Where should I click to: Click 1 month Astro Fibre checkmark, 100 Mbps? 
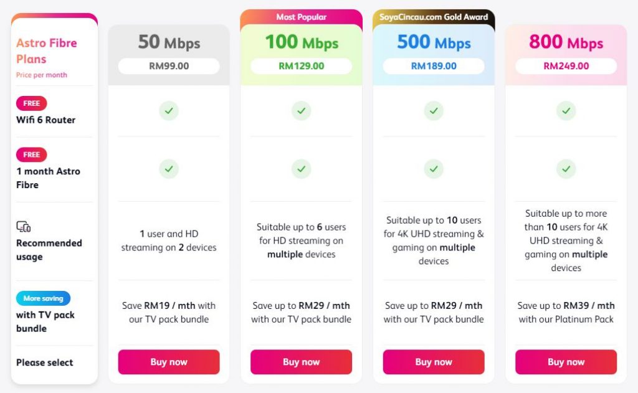pyautogui.click(x=301, y=169)
